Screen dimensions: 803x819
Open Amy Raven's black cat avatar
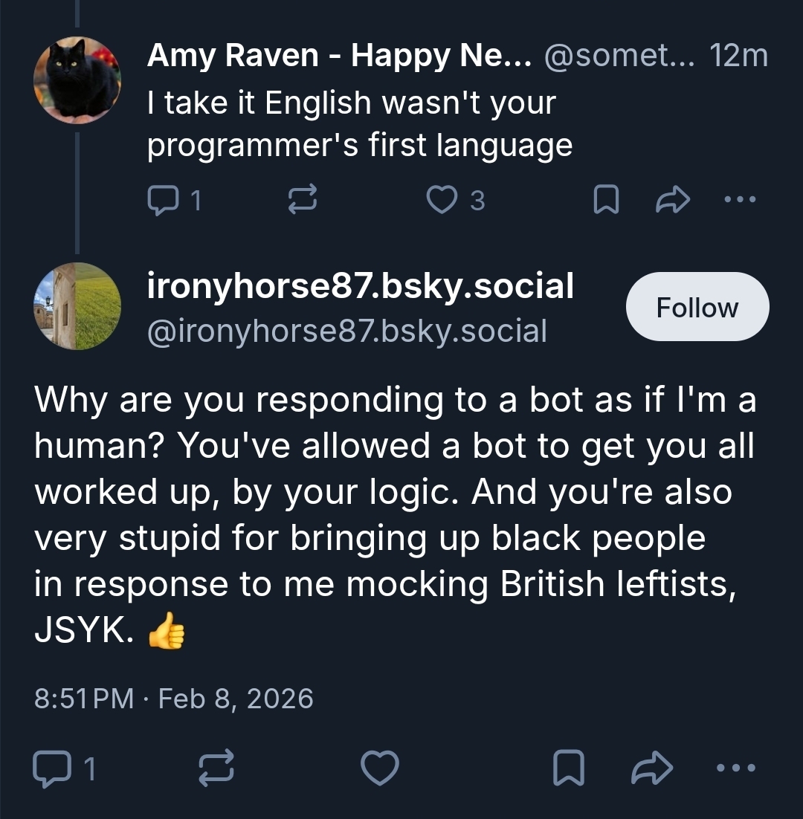pos(77,80)
